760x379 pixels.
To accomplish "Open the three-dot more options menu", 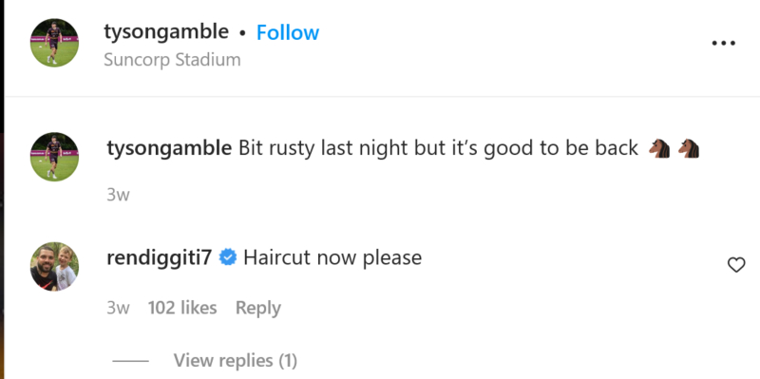I will (723, 43).
